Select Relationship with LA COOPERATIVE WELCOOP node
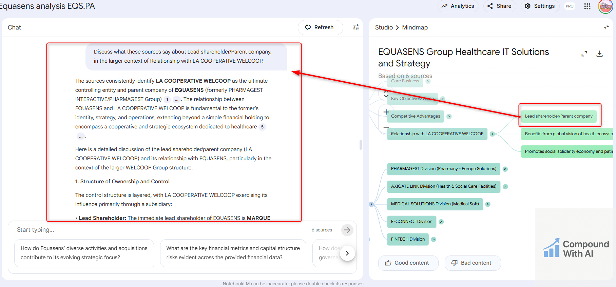 pos(437,134)
